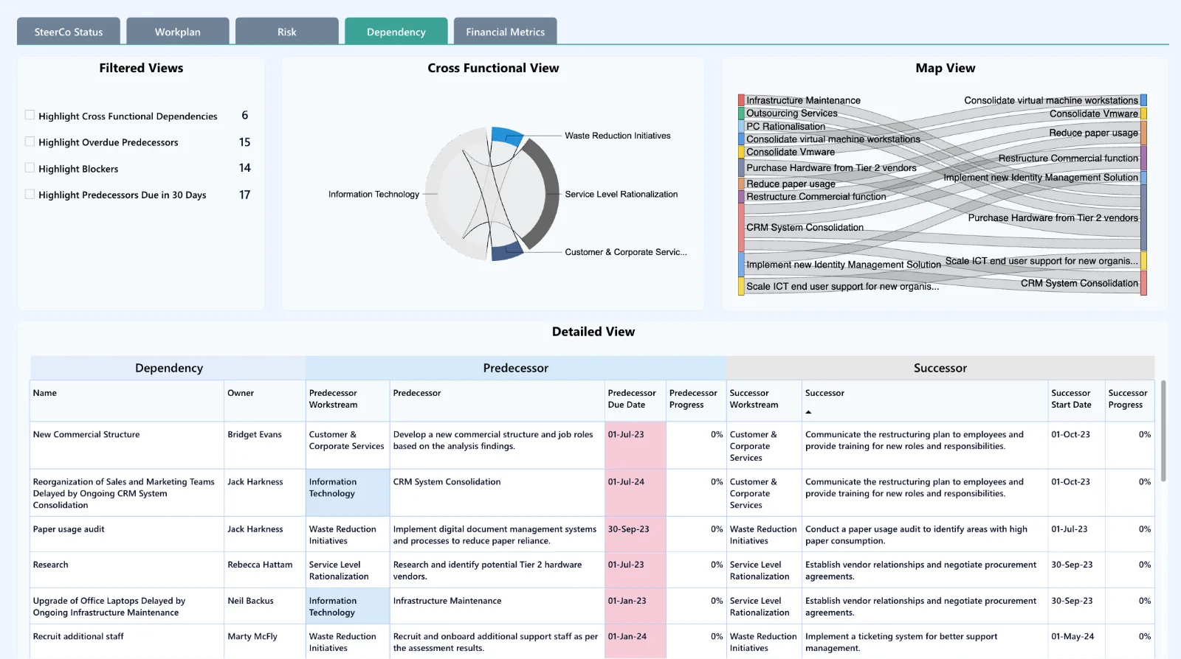Click owner cell Neil Backus
The width and height of the screenshot is (1181, 659).
250,601
